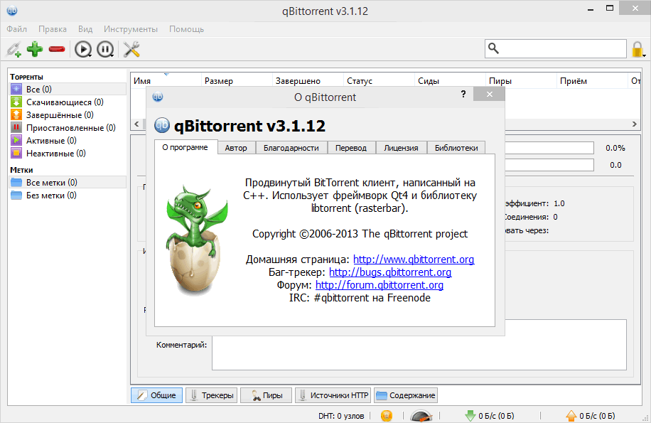Open the lock icon dropdown arrow

(644, 55)
